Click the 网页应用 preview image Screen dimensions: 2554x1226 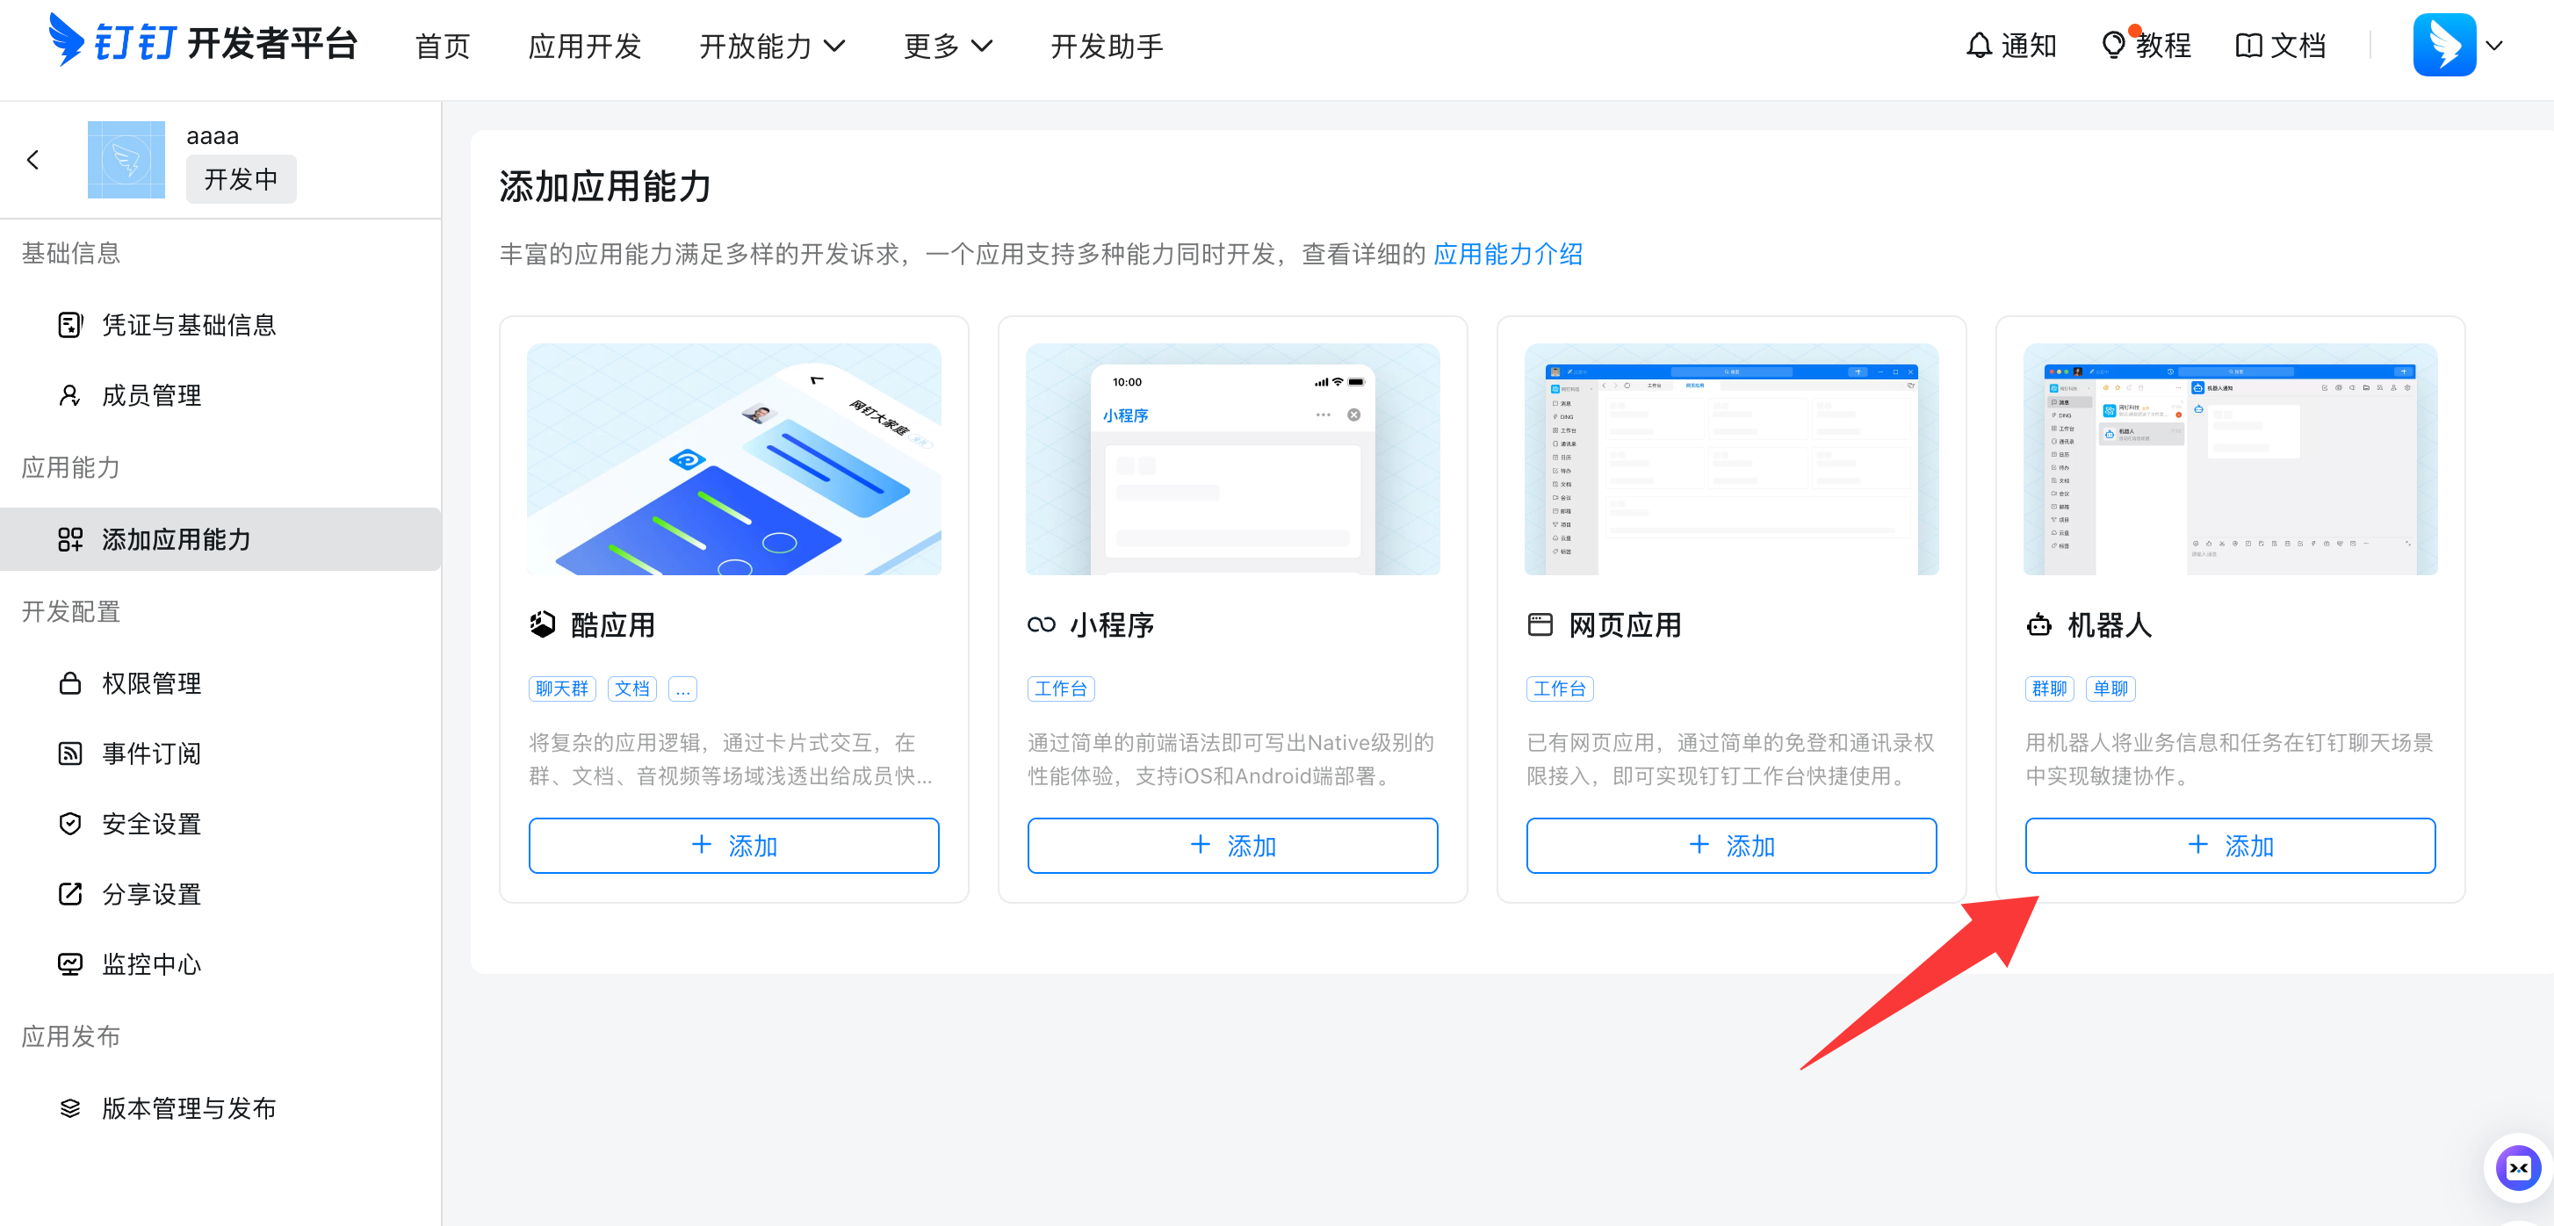(x=1731, y=459)
